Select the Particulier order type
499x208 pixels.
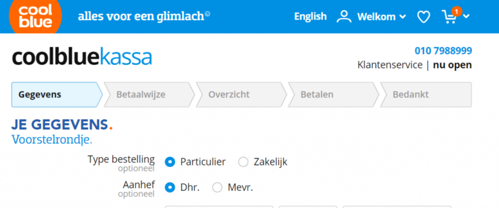tap(170, 162)
